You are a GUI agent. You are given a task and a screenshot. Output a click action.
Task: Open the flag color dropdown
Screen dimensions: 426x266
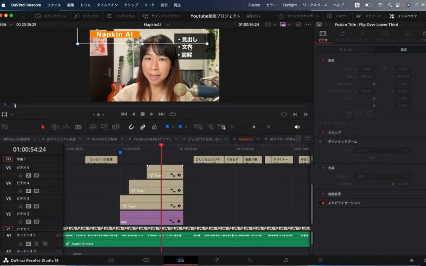[x=174, y=127]
